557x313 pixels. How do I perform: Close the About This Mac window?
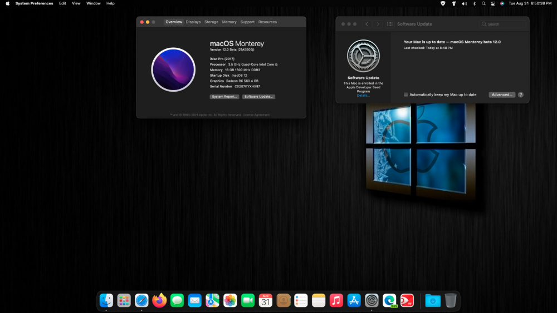pos(141,22)
